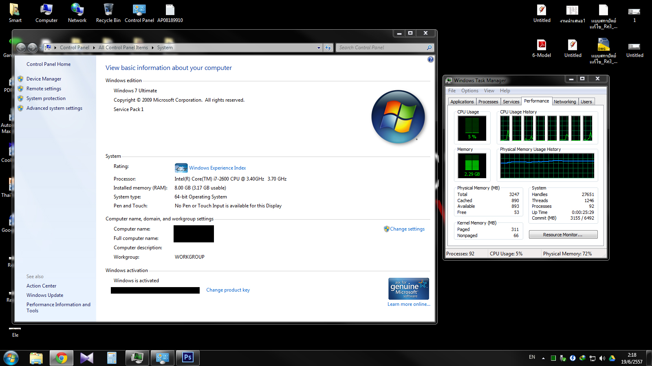The height and width of the screenshot is (366, 652).
Task: Open Windows Explorer from the taskbar
Action: tap(36, 358)
